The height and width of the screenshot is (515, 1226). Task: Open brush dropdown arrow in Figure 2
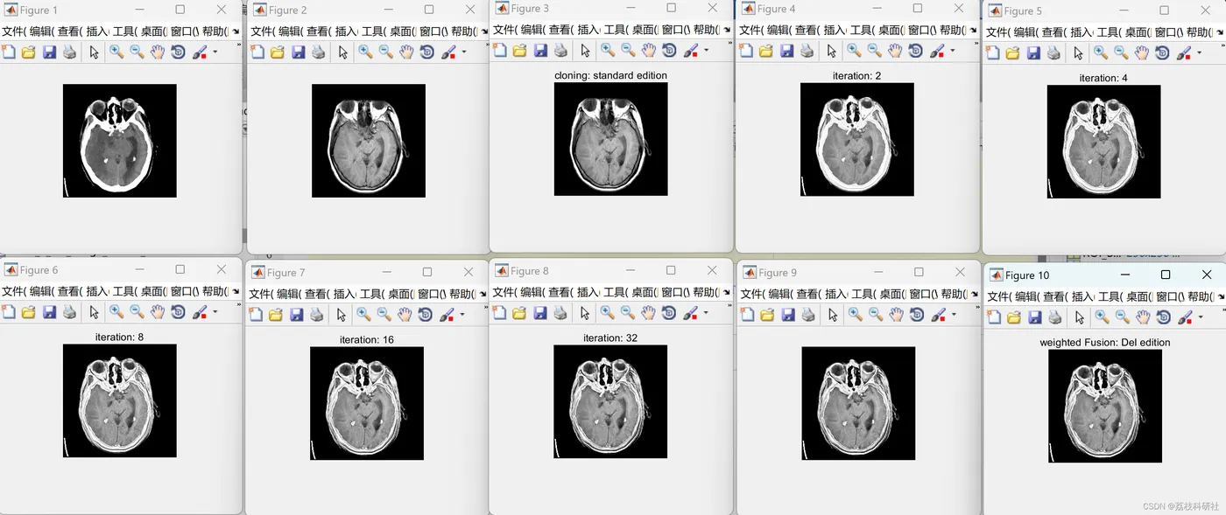point(464,52)
